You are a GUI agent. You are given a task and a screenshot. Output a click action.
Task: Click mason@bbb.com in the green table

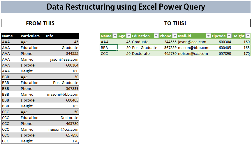coord(194,48)
